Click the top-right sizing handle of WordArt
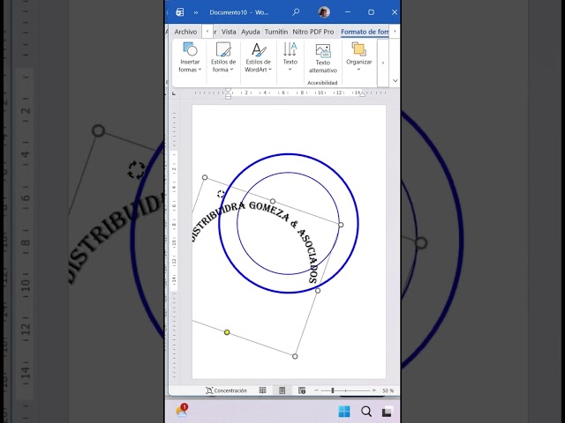Image resolution: width=565 pixels, height=423 pixels. click(x=341, y=225)
